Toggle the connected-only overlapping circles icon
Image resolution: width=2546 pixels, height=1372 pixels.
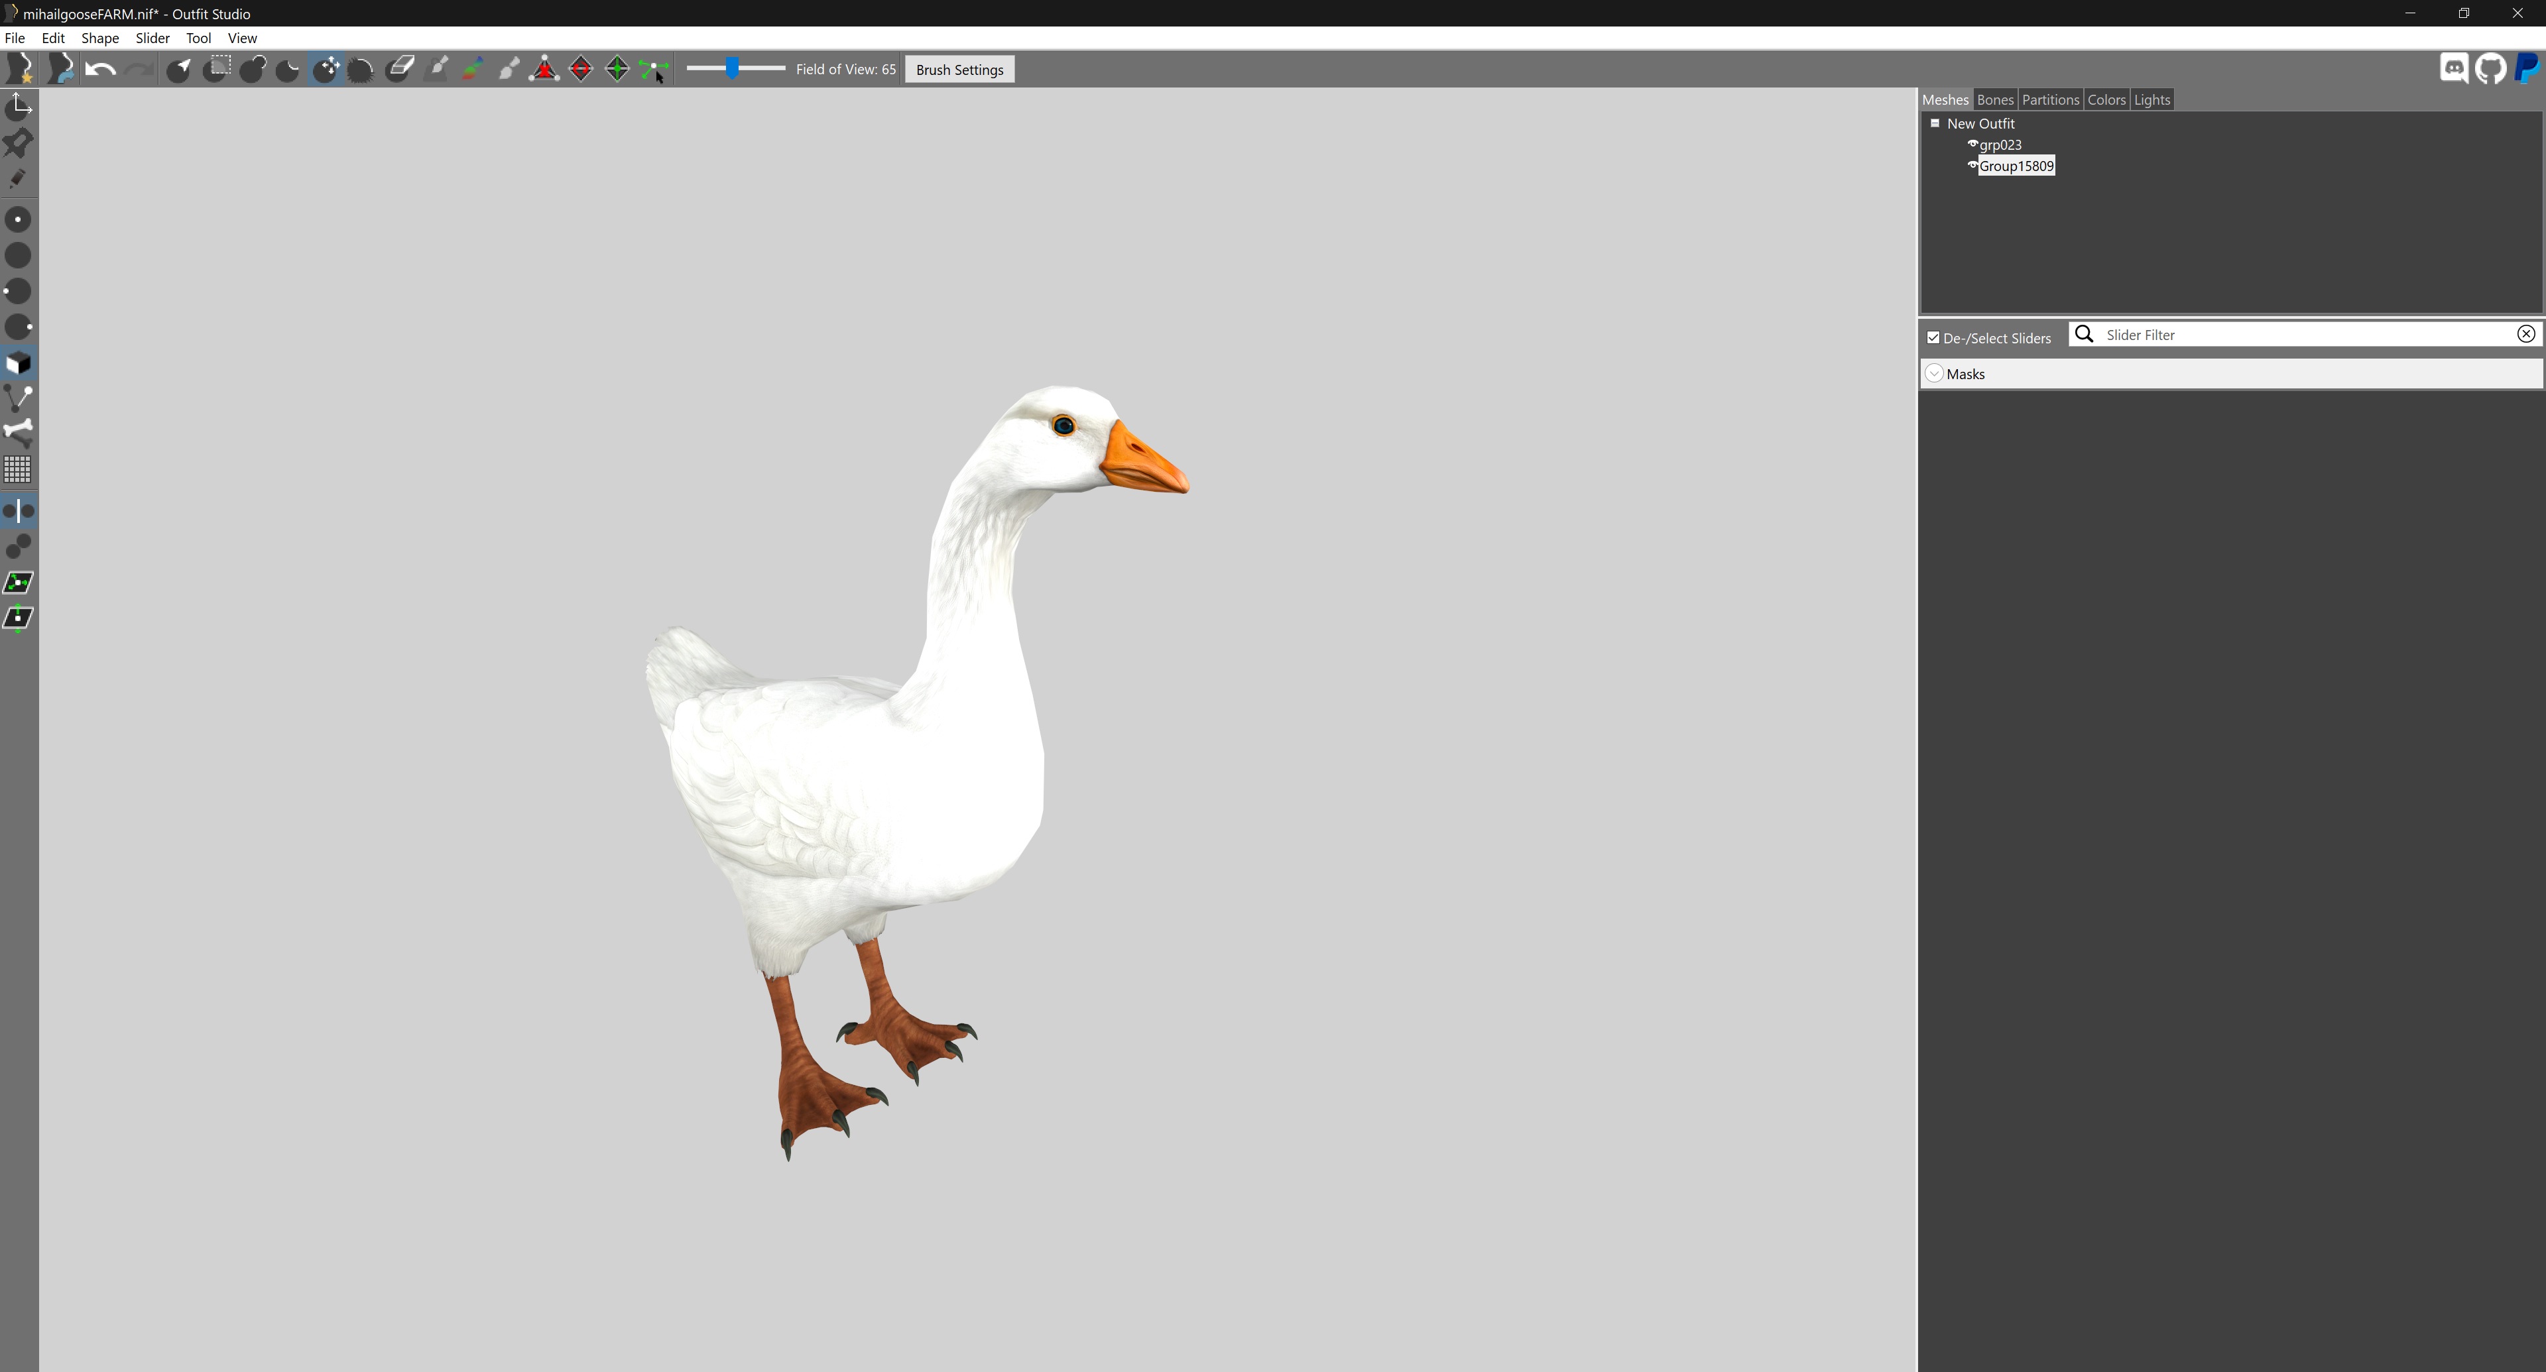pyautogui.click(x=19, y=546)
